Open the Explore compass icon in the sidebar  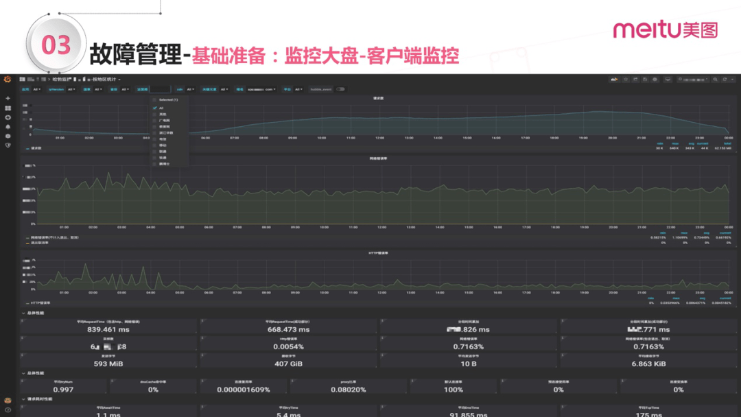tap(8, 117)
